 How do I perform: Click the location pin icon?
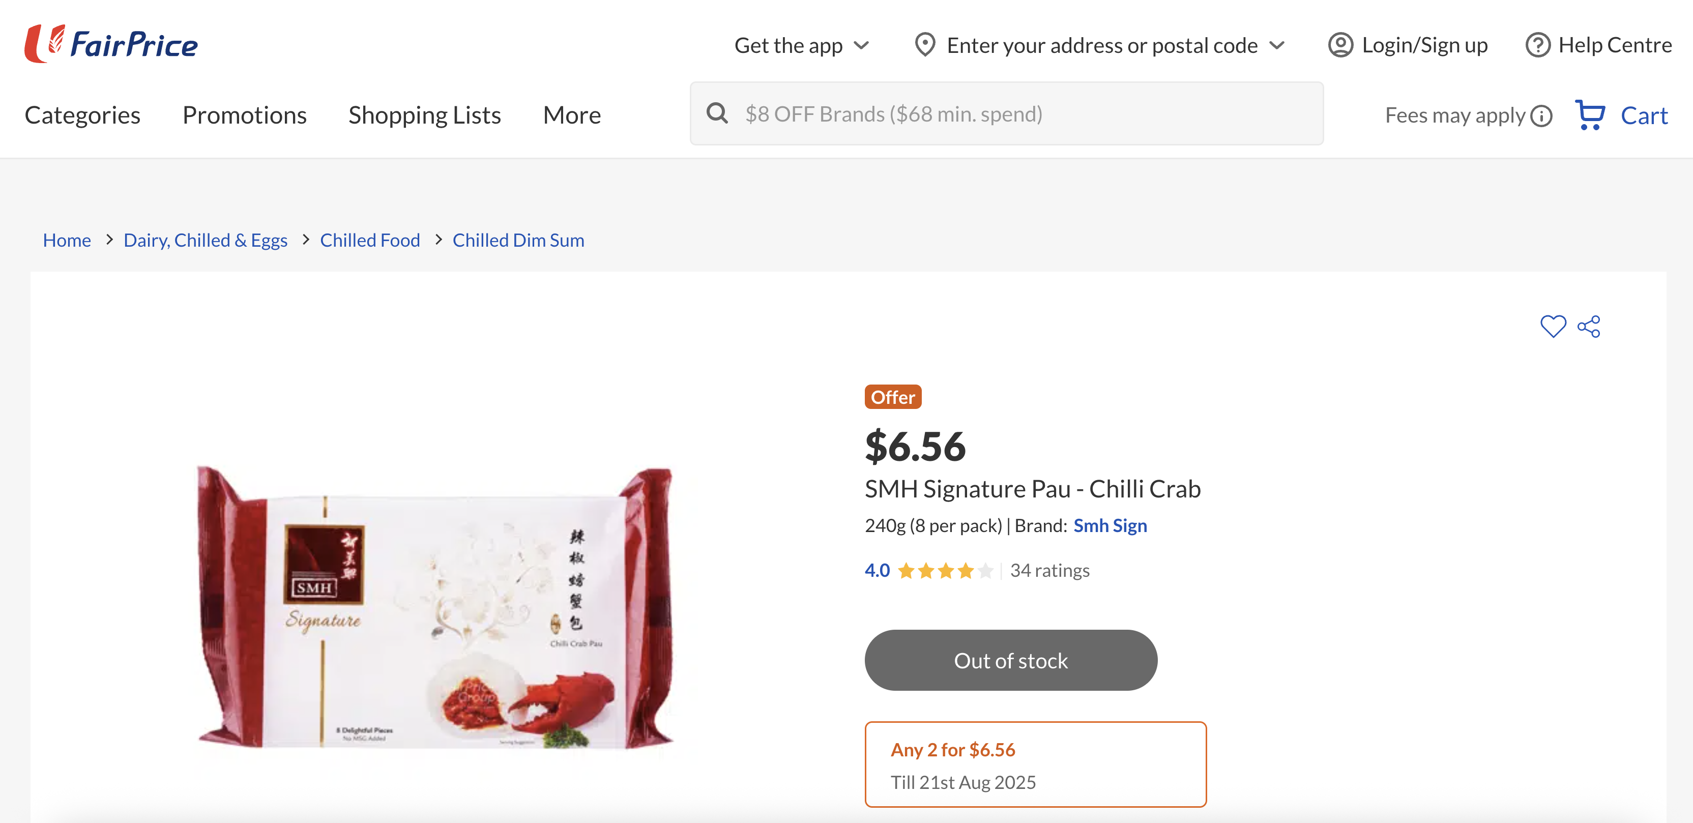click(x=925, y=45)
